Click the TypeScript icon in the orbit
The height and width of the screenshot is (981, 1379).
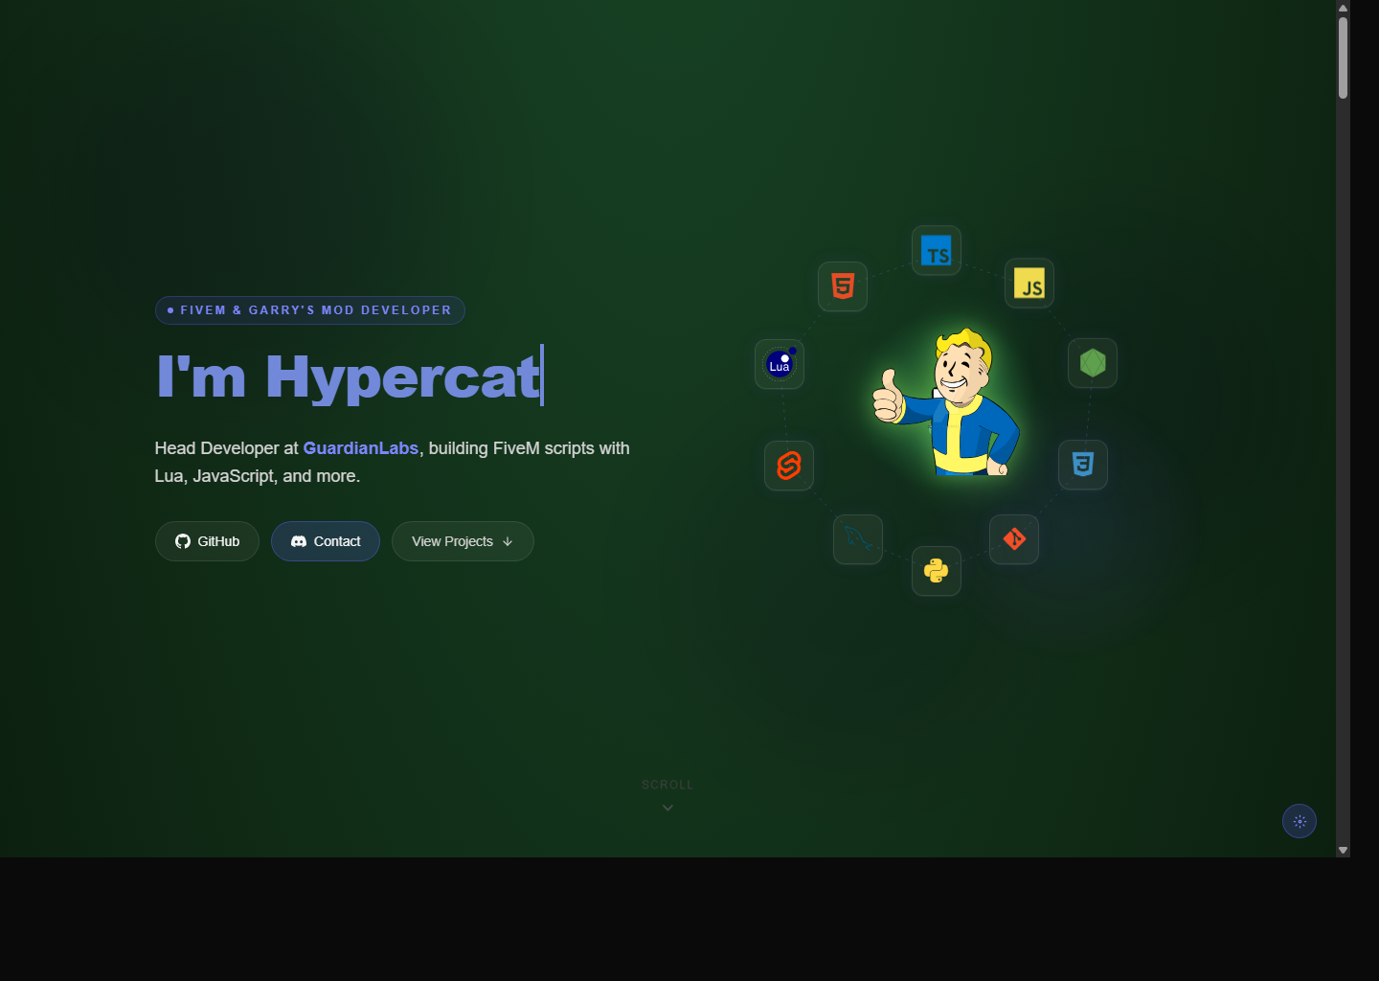(937, 251)
